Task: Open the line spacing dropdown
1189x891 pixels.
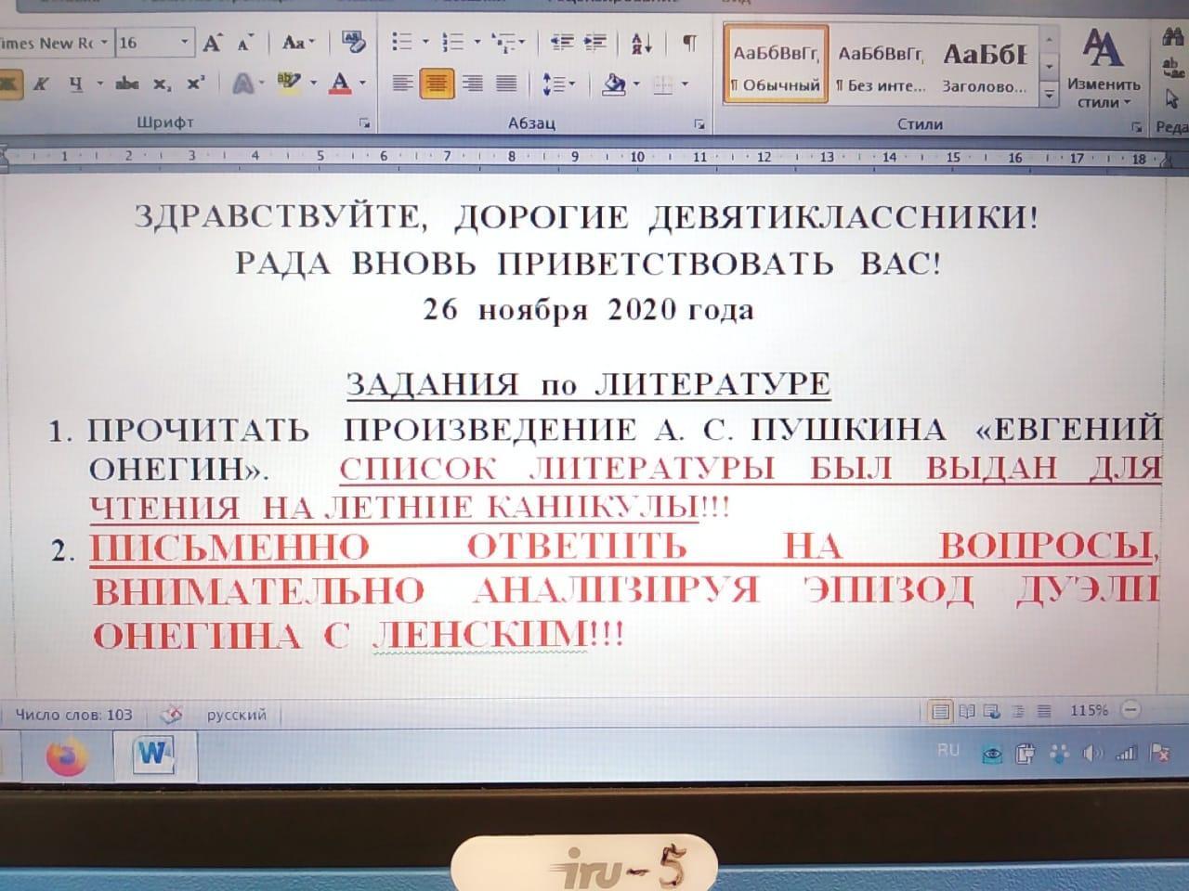Action: [558, 84]
